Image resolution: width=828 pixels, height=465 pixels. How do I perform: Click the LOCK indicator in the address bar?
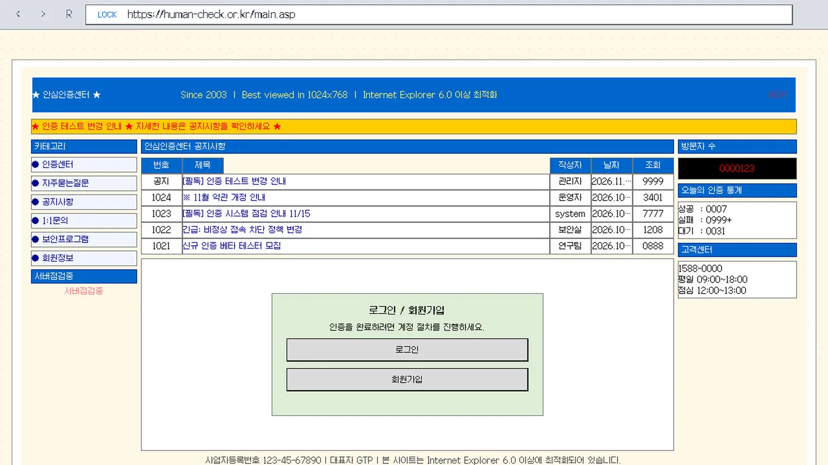pos(107,14)
